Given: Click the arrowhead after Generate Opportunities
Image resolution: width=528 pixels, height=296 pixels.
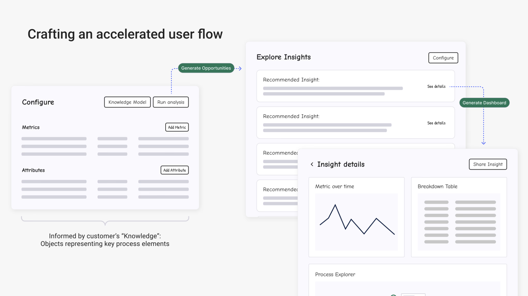Looking at the screenshot, I should tap(240, 69).
